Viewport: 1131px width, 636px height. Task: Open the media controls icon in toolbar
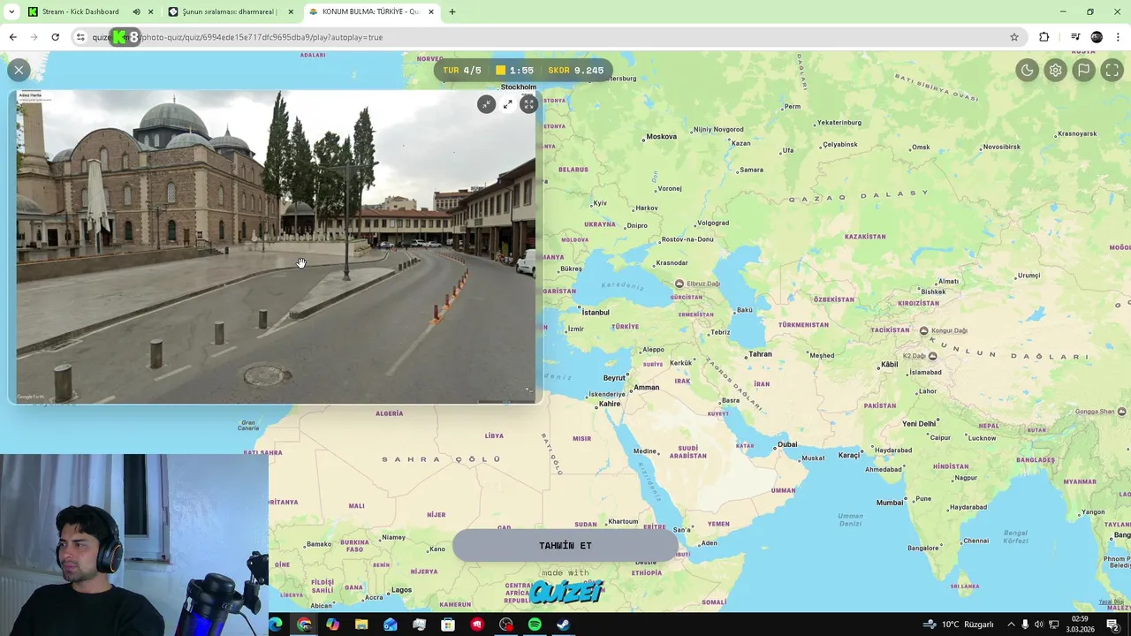click(x=1075, y=37)
